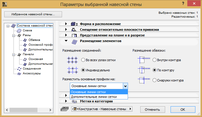Click the ArchiCAD title bar icon
Viewport: 202px width, 117px height.
[4, 4]
